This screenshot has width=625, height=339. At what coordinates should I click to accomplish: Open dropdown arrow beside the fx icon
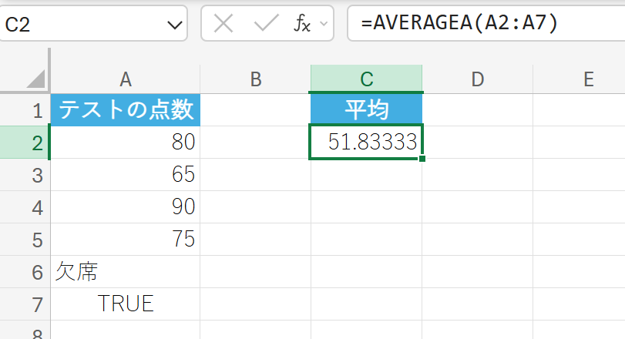tap(324, 25)
